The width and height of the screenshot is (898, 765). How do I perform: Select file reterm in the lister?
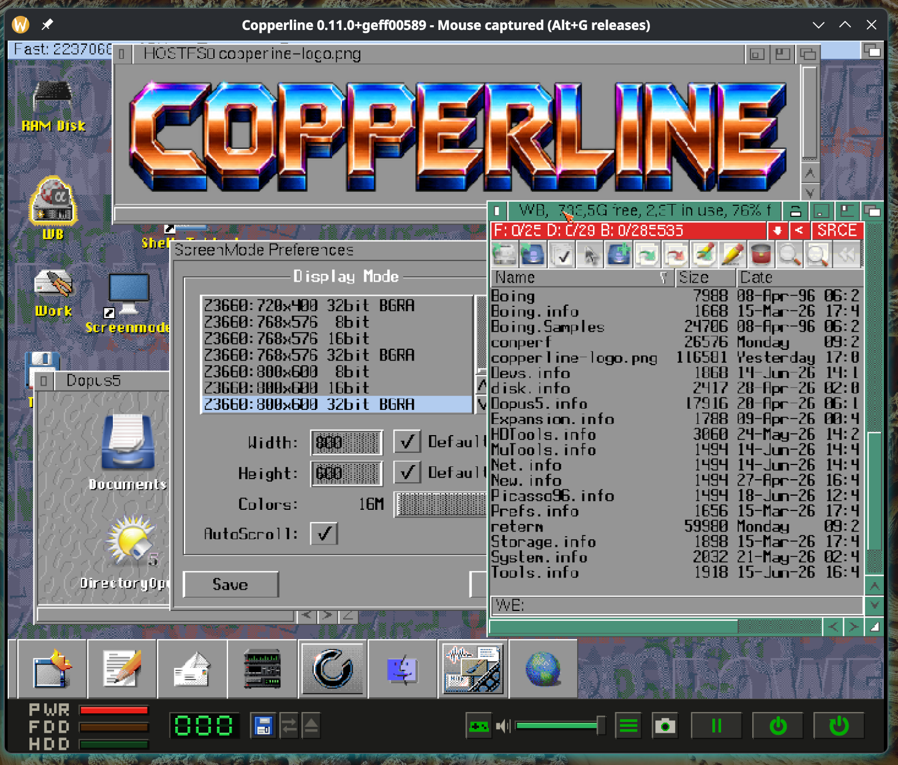(x=676, y=526)
